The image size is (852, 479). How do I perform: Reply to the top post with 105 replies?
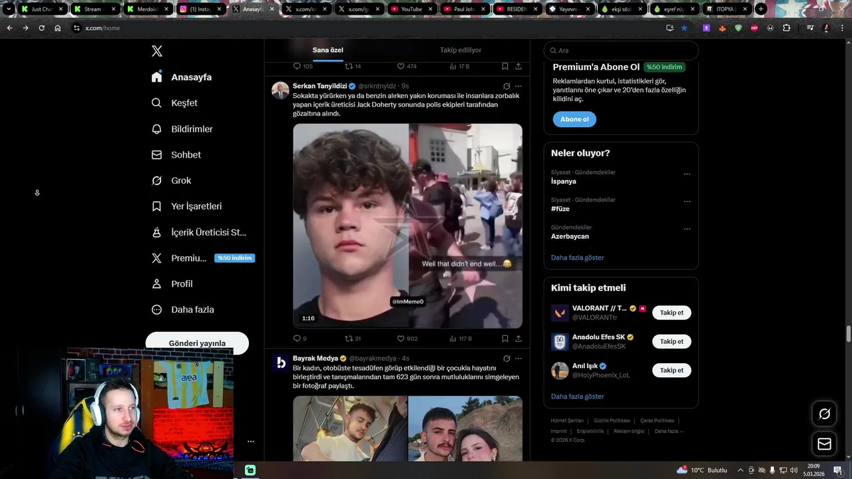(x=303, y=67)
